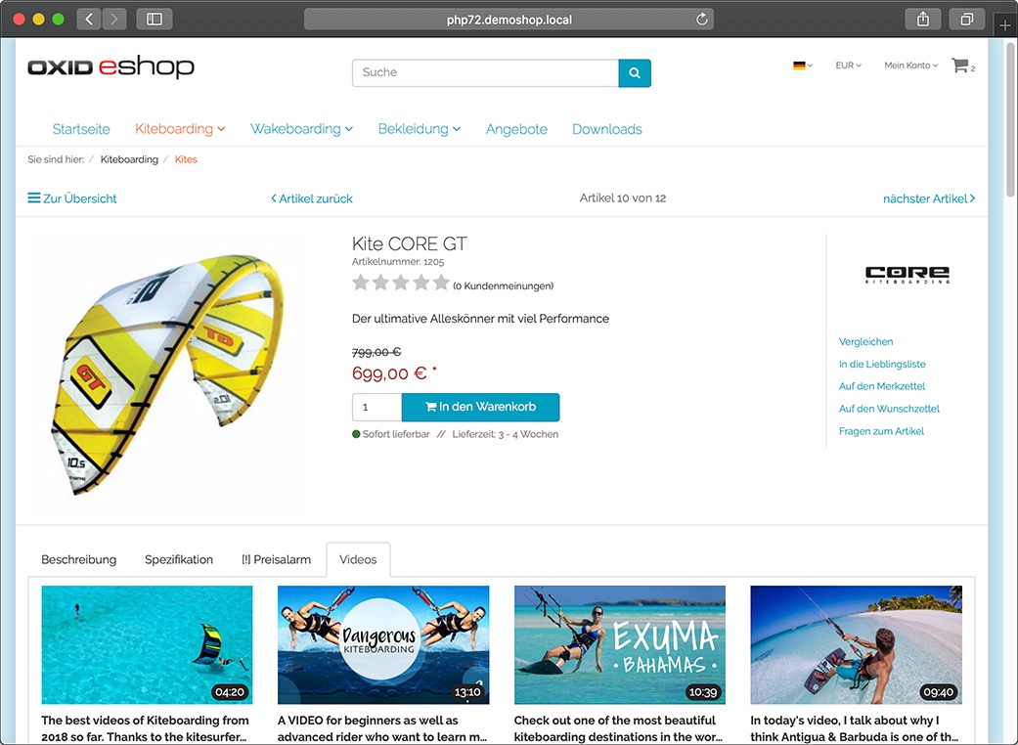Go back to Zur Übersicht
The width and height of the screenshot is (1018, 745).
coord(72,198)
